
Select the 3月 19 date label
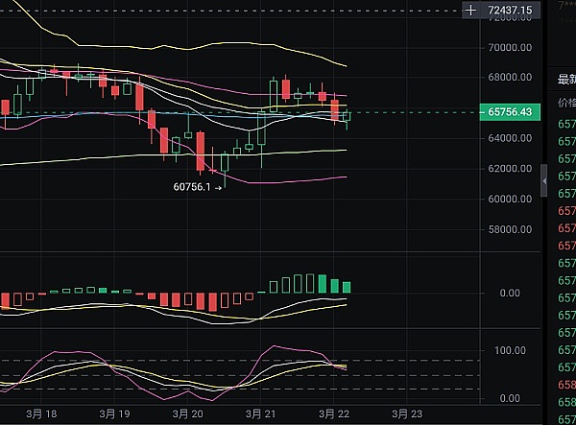coord(114,414)
